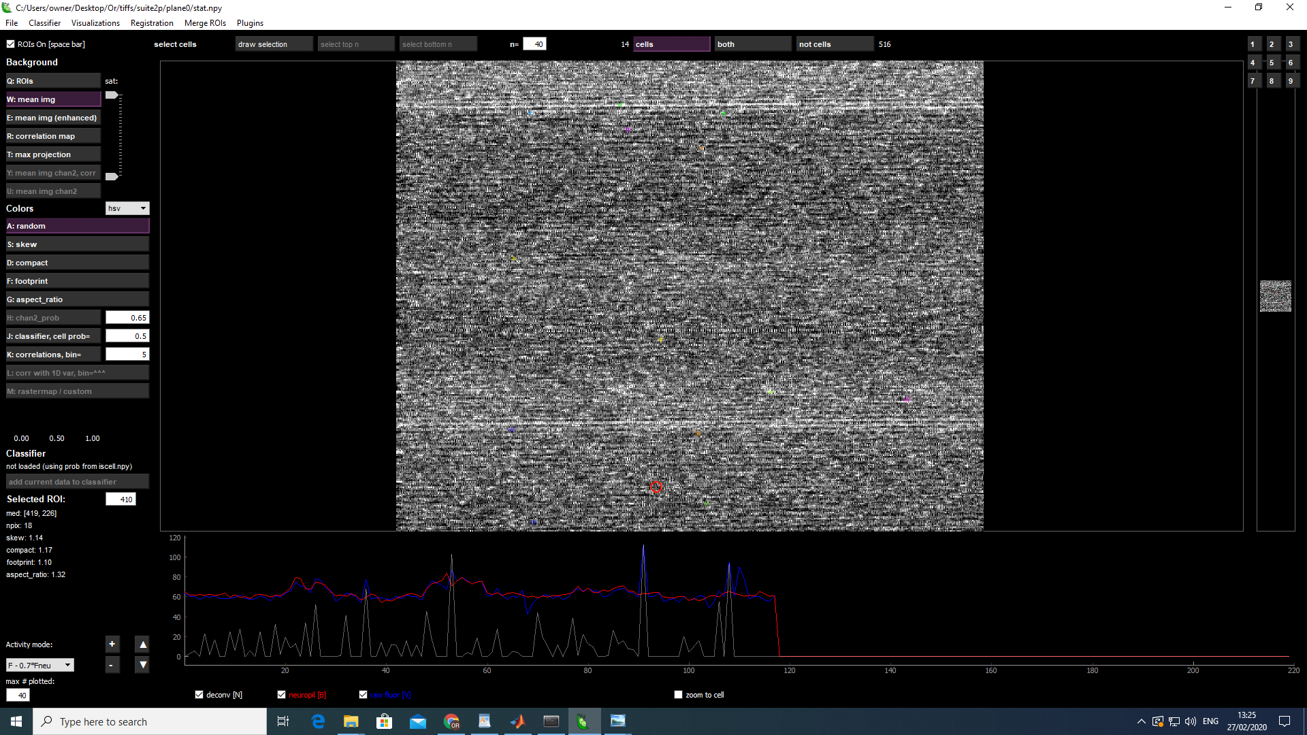Click the Selected ROI number field
This screenshot has width=1307, height=735.
(121, 500)
